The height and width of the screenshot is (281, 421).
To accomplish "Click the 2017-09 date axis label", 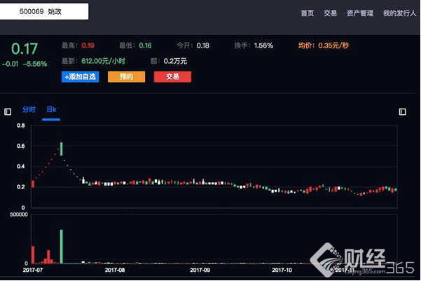I will 200,270.
